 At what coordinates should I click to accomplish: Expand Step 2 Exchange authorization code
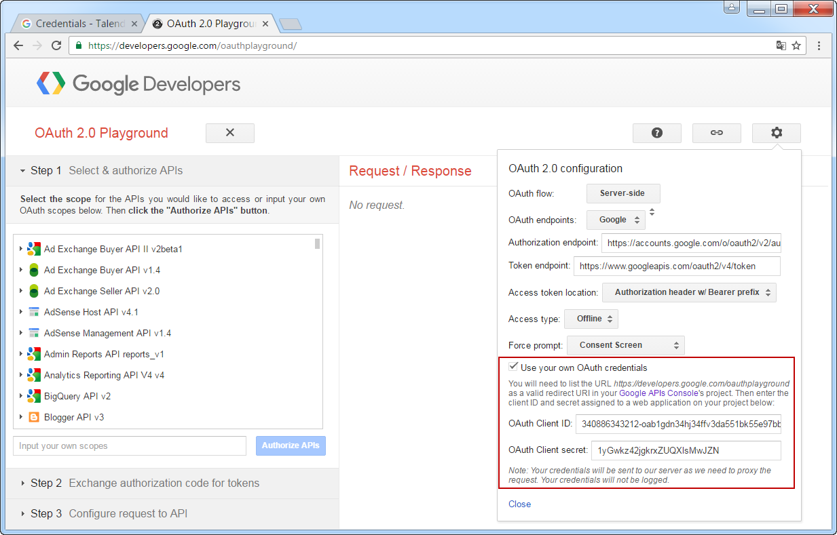[144, 483]
